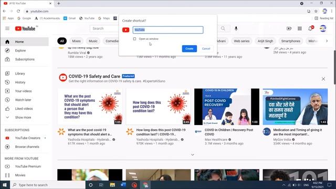This screenshot has width=336, height=189.
Task: Open the YouTube Creators subscription
Action: [x=25, y=138]
